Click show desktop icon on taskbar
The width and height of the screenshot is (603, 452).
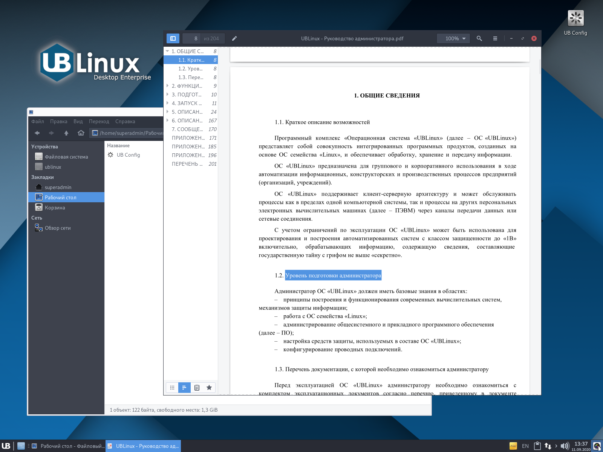coord(21,446)
